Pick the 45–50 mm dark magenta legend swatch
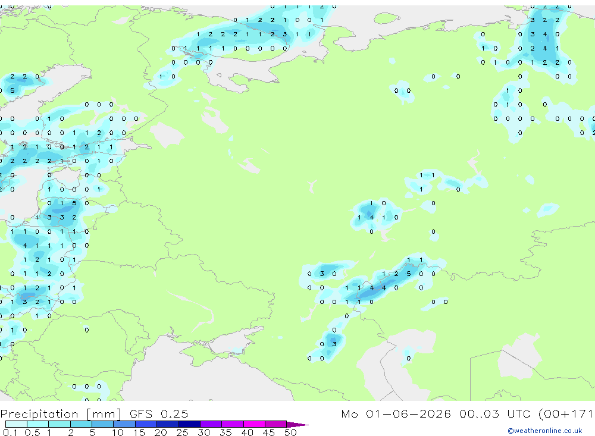 click(276, 424)
